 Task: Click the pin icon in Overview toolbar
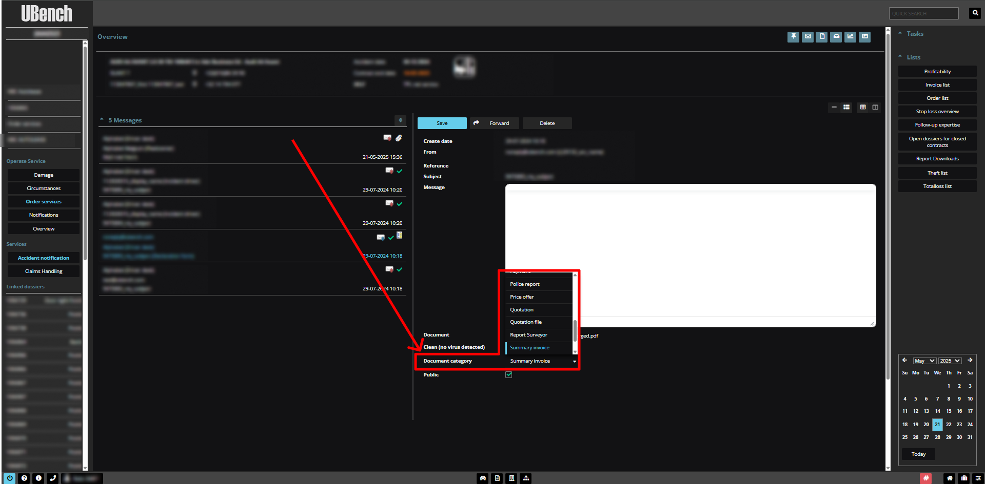click(793, 36)
